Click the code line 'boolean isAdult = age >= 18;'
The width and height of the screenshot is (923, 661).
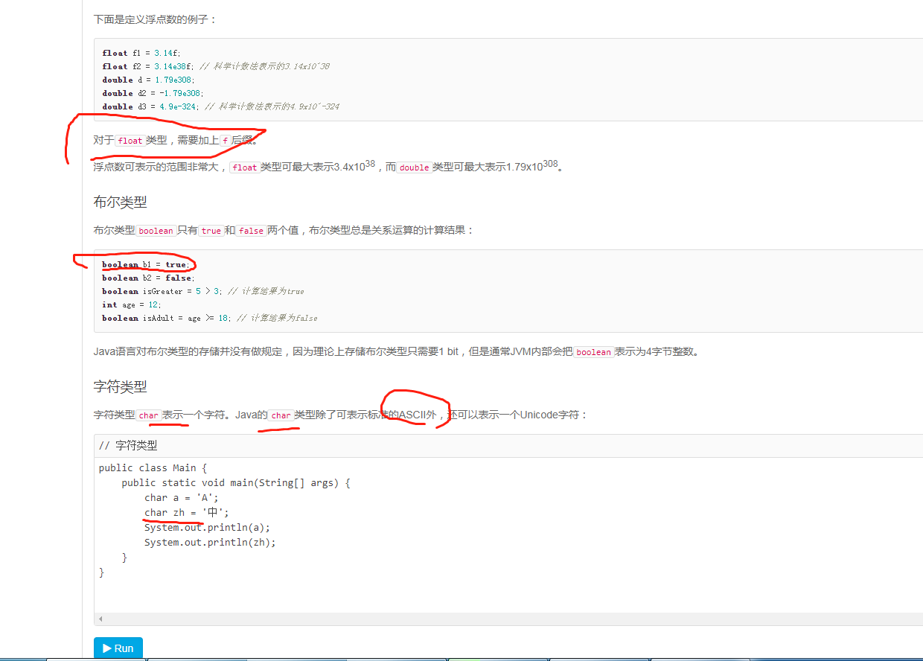click(x=167, y=318)
